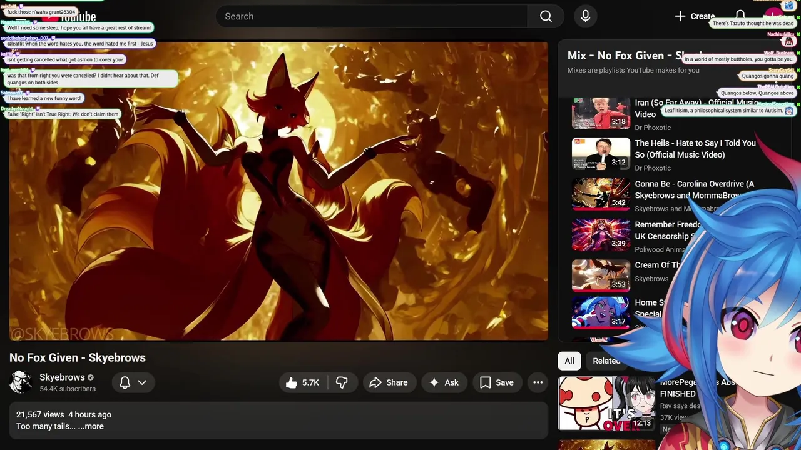Image resolution: width=801 pixels, height=450 pixels.
Task: Click 'Mixes are playlists YouTube makes for you'
Action: click(x=633, y=70)
